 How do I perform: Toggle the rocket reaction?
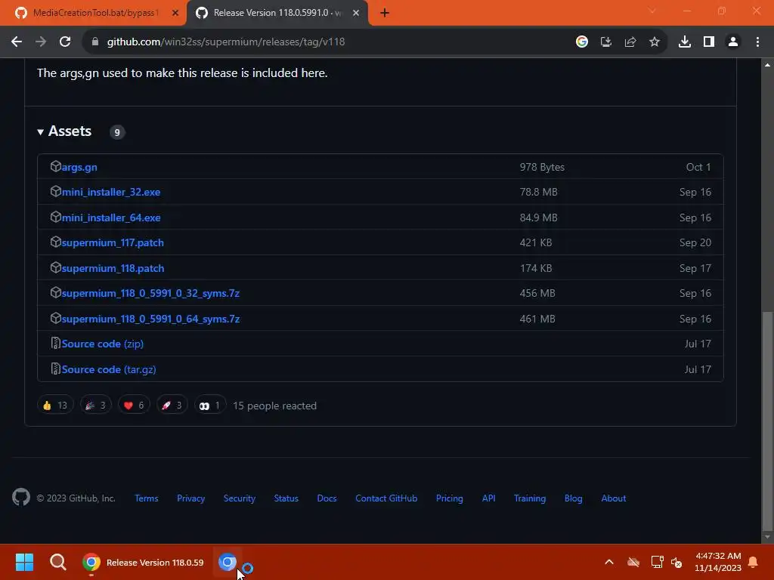[172, 406]
